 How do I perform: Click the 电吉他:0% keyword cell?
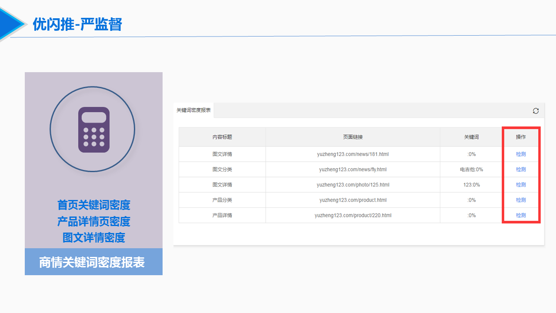tap(471, 170)
